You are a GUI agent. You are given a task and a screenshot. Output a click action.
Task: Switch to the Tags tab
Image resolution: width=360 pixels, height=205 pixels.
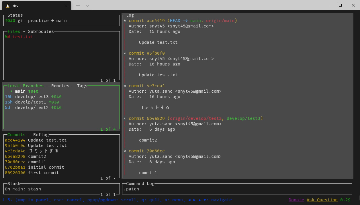[82, 85]
